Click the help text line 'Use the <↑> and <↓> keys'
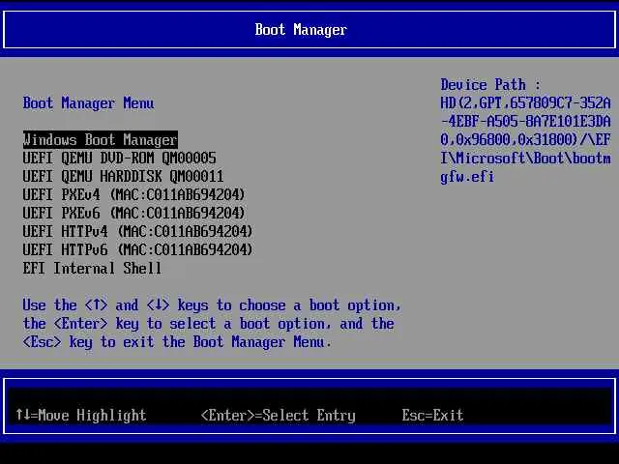Viewport: 619px width, 464px height. point(212,305)
